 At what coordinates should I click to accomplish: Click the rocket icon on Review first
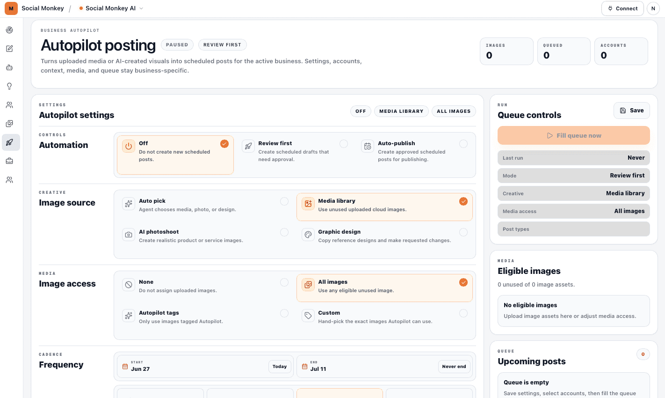pyautogui.click(x=248, y=146)
